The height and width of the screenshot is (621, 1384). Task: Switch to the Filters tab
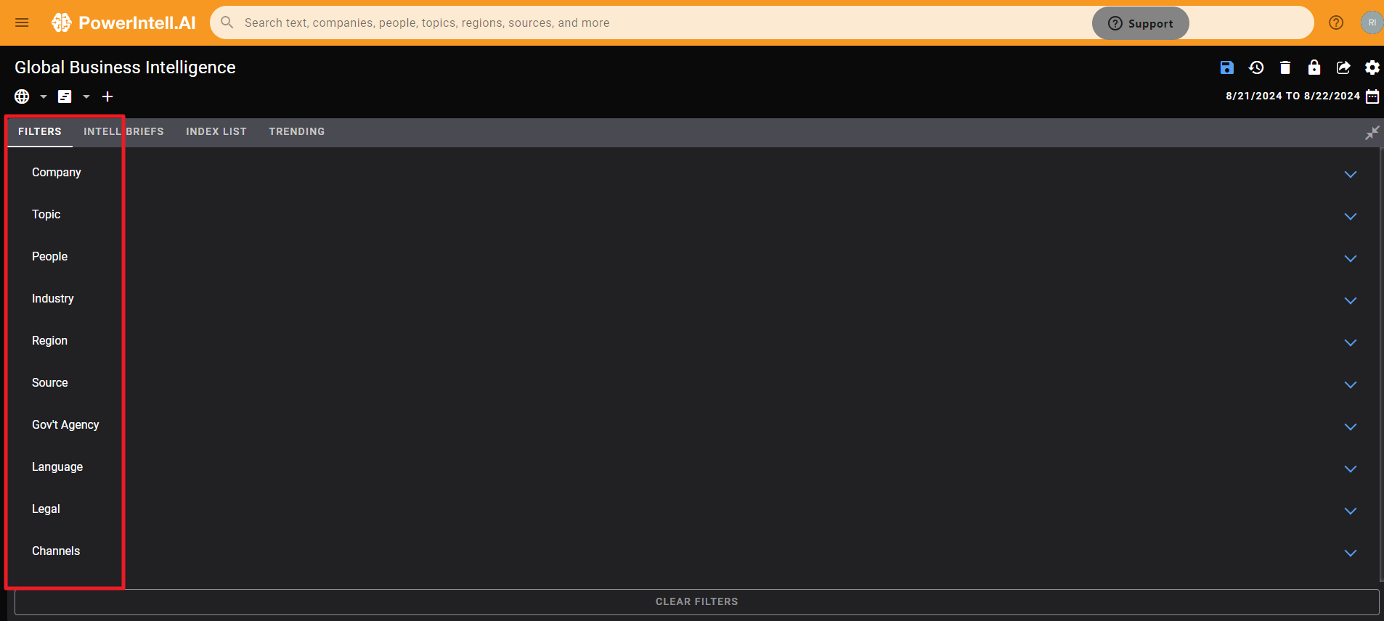pyautogui.click(x=40, y=131)
